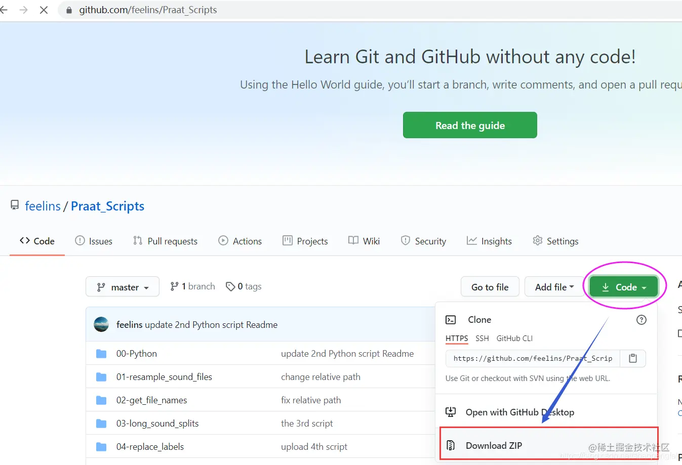The height and width of the screenshot is (465, 682).
Task: Click Download ZIP
Action: pyautogui.click(x=494, y=445)
